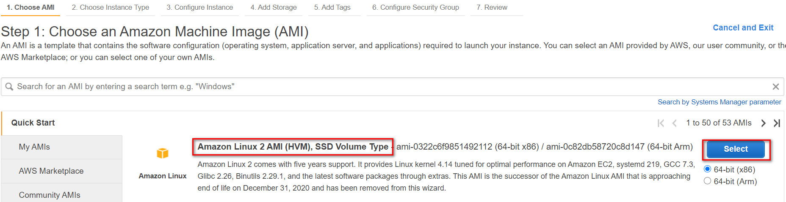Click AMI ID ami-0322c6f9851492112 text

point(444,147)
